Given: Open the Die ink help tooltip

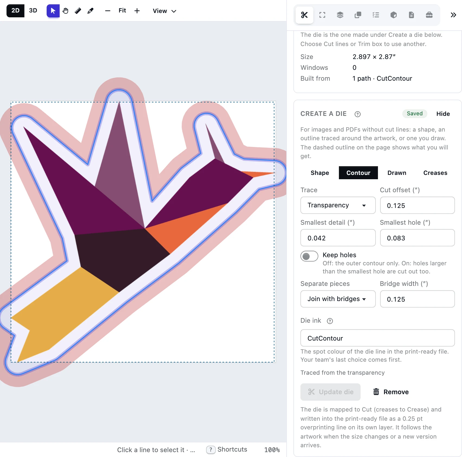Looking at the screenshot, I should [330, 321].
